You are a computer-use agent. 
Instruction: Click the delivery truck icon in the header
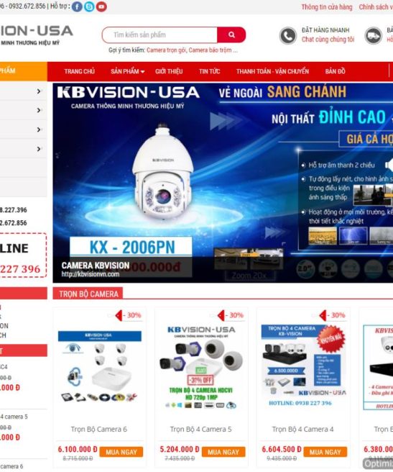click(373, 35)
